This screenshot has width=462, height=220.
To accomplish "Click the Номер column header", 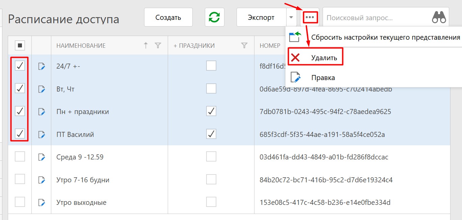I will point(270,46).
